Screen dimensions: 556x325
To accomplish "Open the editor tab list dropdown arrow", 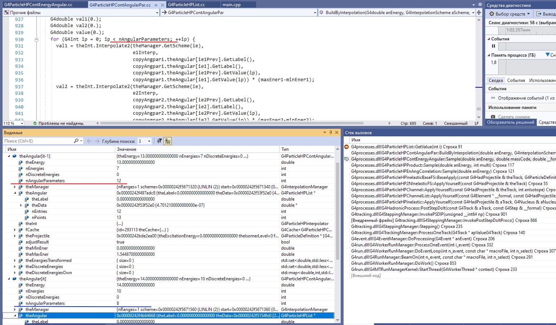I will 474,5.
